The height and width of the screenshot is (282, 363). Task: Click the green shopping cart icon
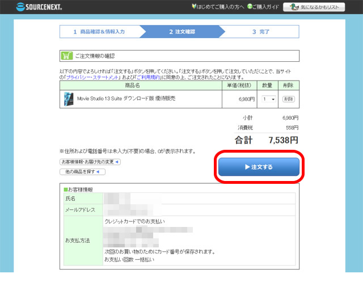point(67,56)
